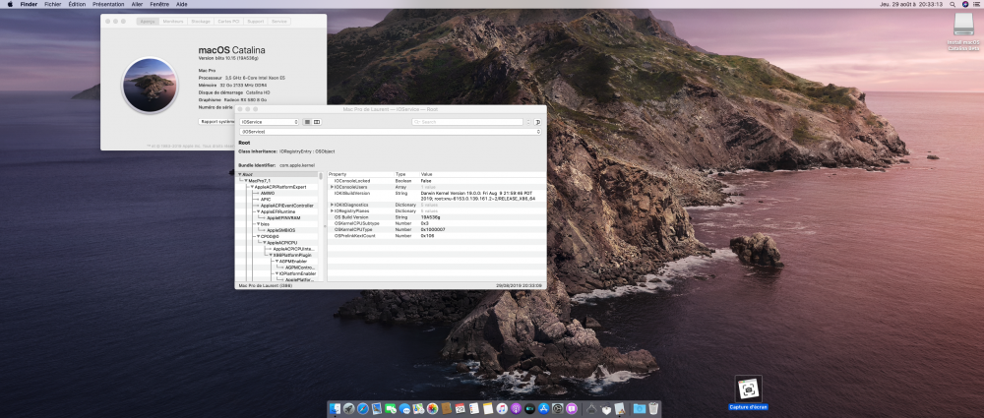The height and width of the screenshot is (418, 984).
Task: Select the IOKitBuildVersion property row
Action: point(436,196)
